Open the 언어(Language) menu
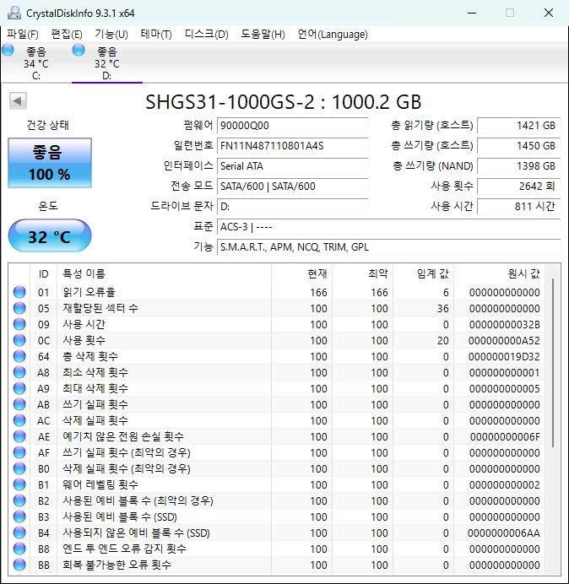 coord(333,35)
